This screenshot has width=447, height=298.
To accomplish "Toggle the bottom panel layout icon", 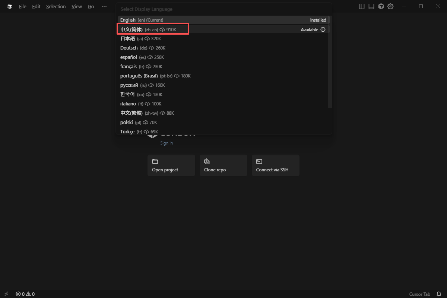I will pos(371,6).
